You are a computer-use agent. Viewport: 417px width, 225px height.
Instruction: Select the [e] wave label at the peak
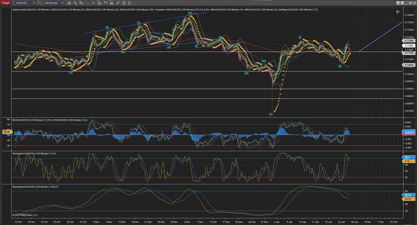point(190,13)
